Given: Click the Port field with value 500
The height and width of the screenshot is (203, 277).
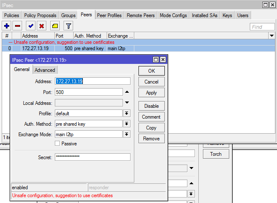Looking at the screenshot, I should click(89, 92).
